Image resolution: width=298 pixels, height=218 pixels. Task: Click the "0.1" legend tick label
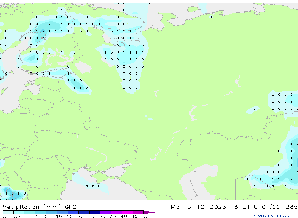pos(5,216)
